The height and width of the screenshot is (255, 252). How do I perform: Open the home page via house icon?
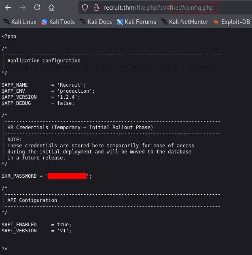point(51,7)
